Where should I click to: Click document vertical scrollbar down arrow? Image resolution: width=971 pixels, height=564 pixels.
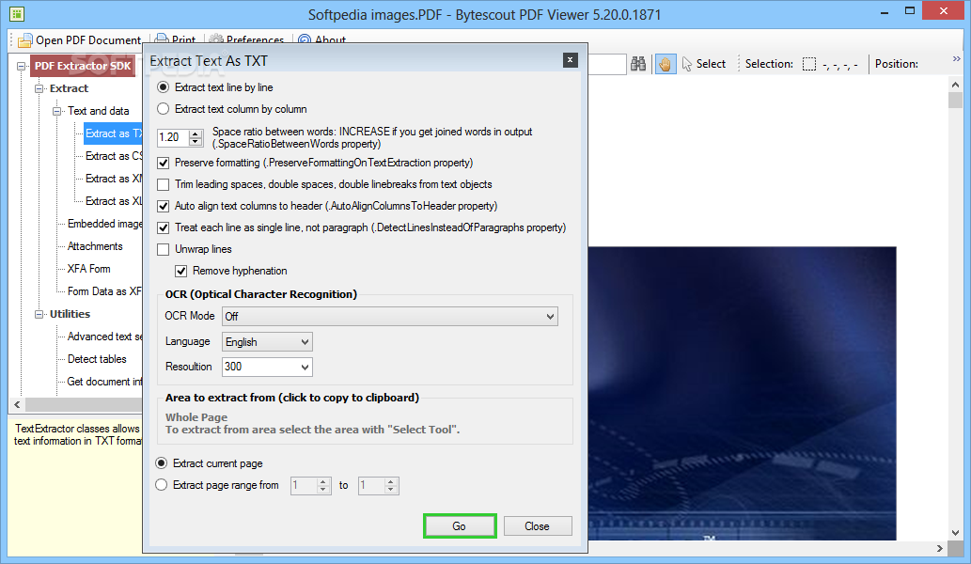point(956,533)
